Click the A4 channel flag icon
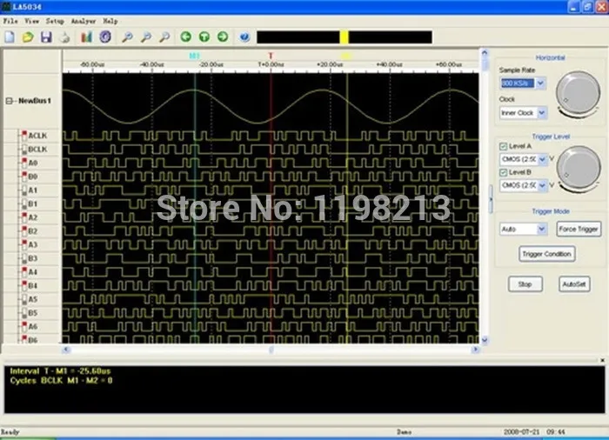Viewport: 609px width, 440px height. pyautogui.click(x=24, y=272)
